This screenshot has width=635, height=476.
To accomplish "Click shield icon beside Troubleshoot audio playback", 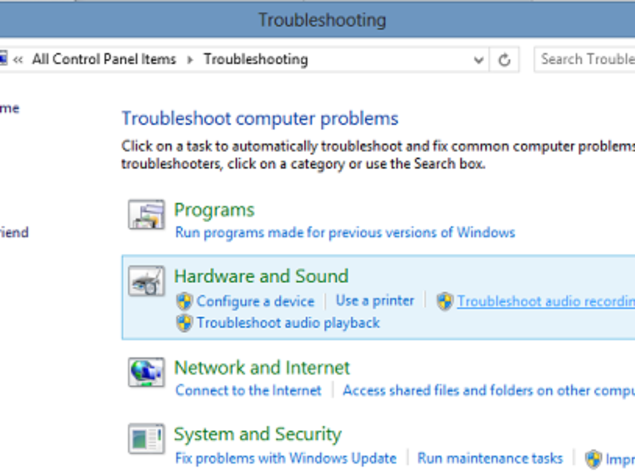I will pos(184,323).
